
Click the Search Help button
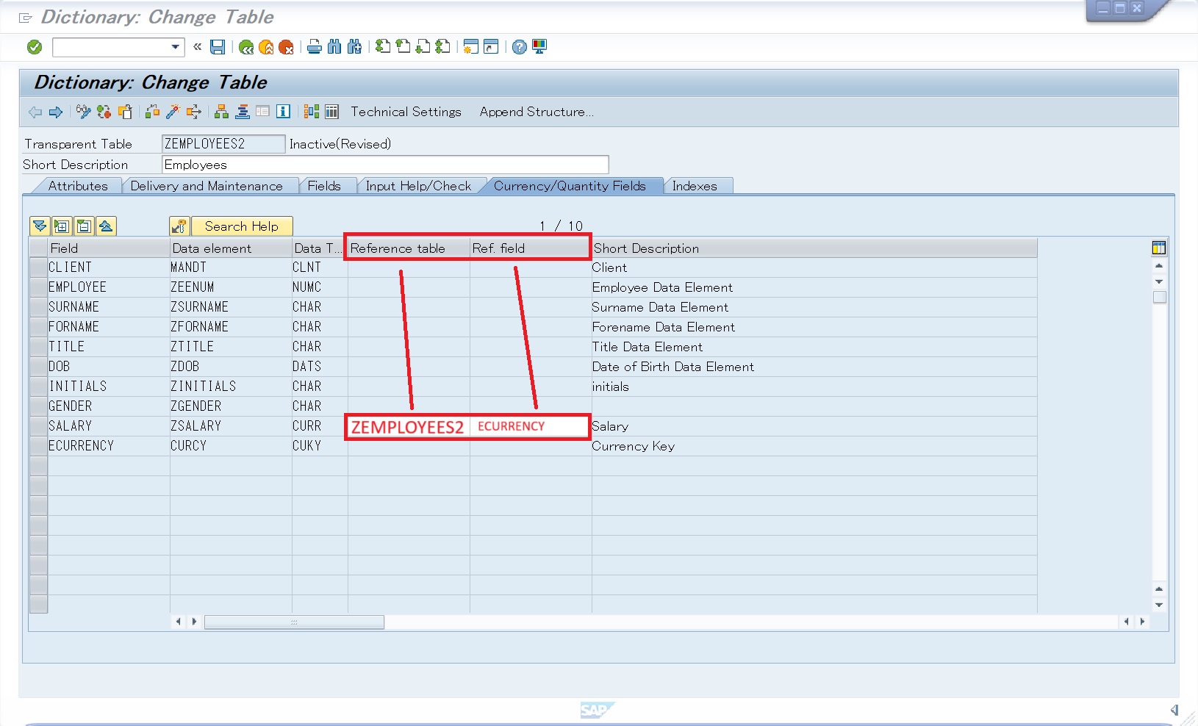point(241,226)
